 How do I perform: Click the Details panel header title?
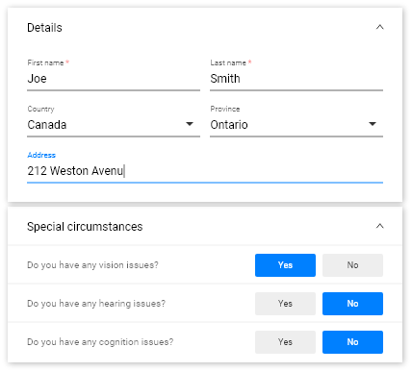point(44,28)
